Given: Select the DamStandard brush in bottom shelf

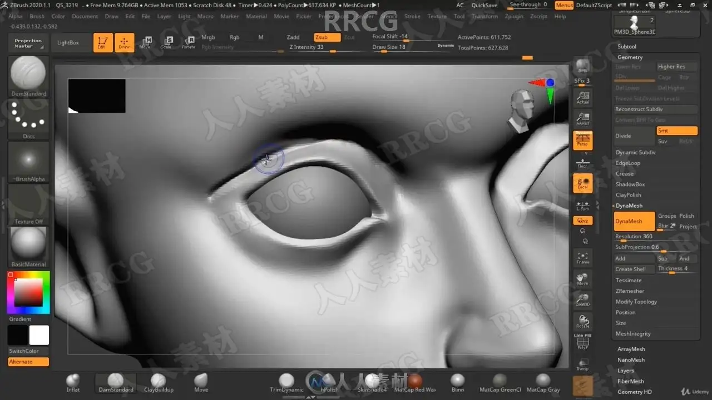Looking at the screenshot, I should tap(116, 383).
